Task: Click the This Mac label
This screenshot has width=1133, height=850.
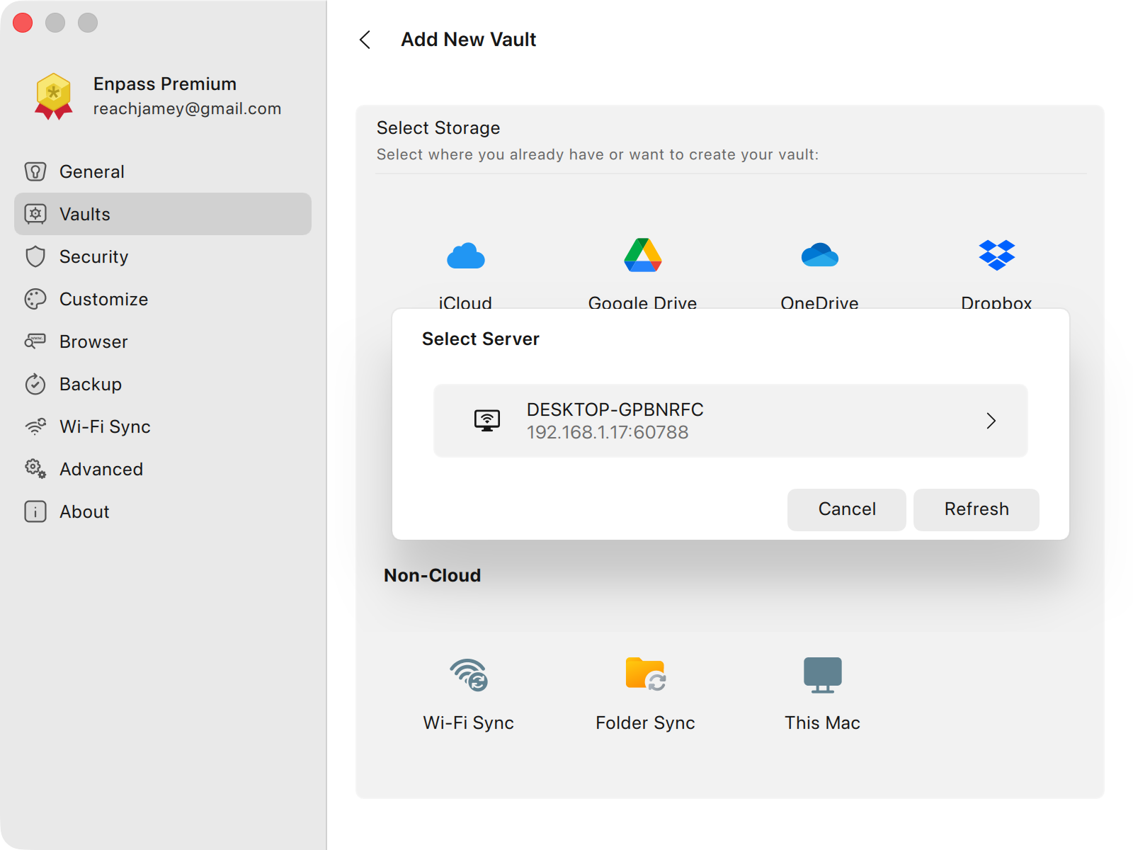Action: (x=822, y=722)
